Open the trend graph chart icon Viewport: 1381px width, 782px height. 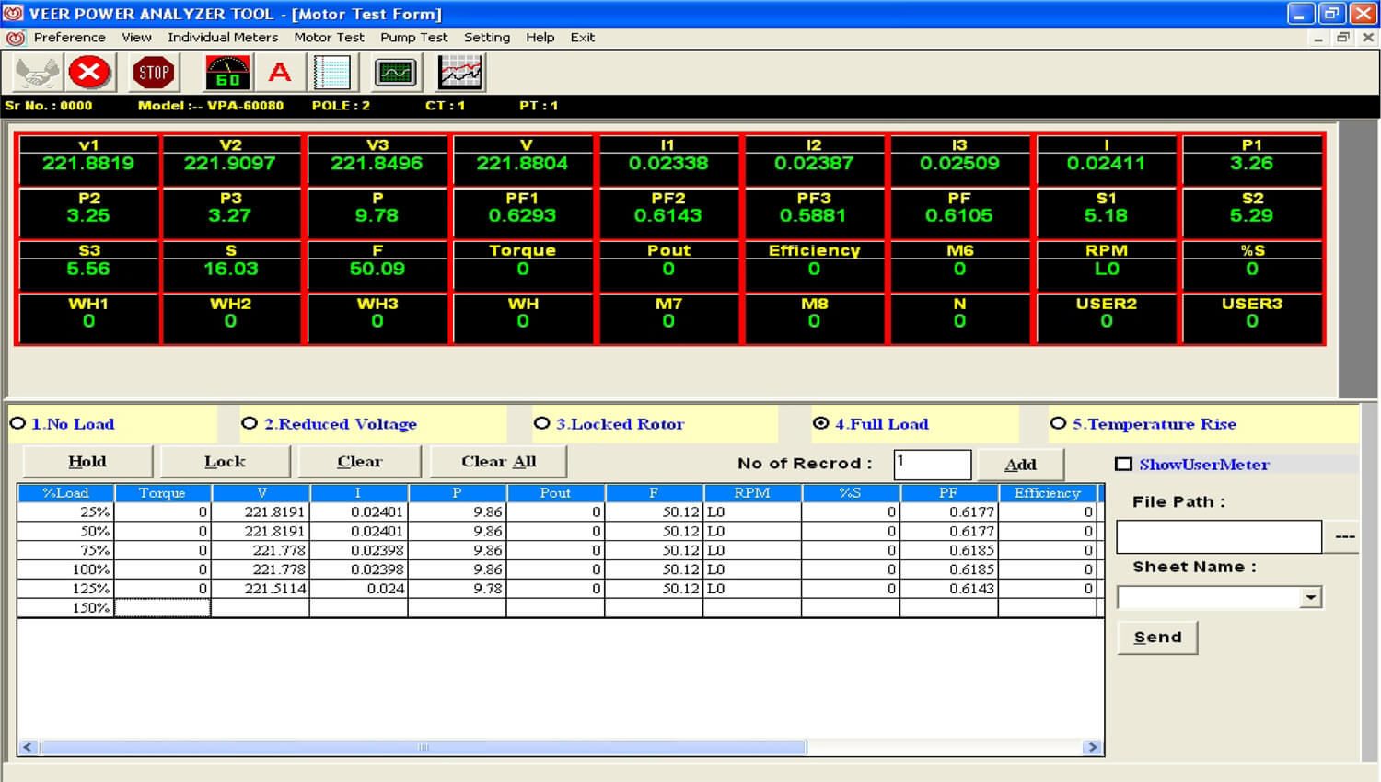(x=459, y=72)
